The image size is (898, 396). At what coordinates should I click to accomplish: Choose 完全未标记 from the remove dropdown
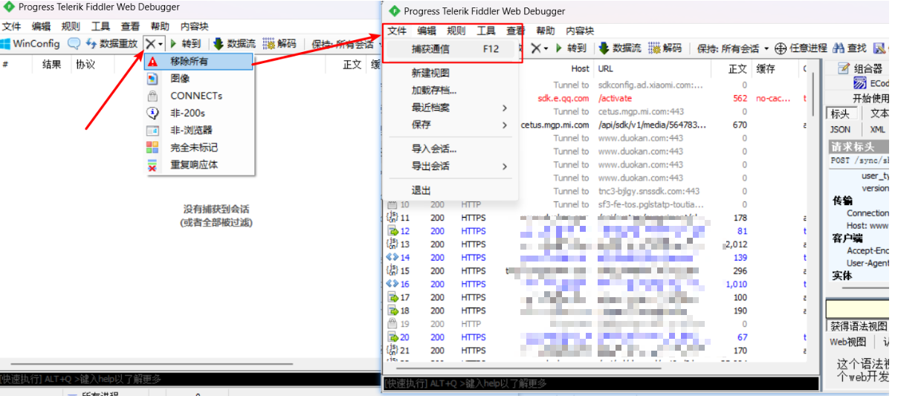point(198,147)
